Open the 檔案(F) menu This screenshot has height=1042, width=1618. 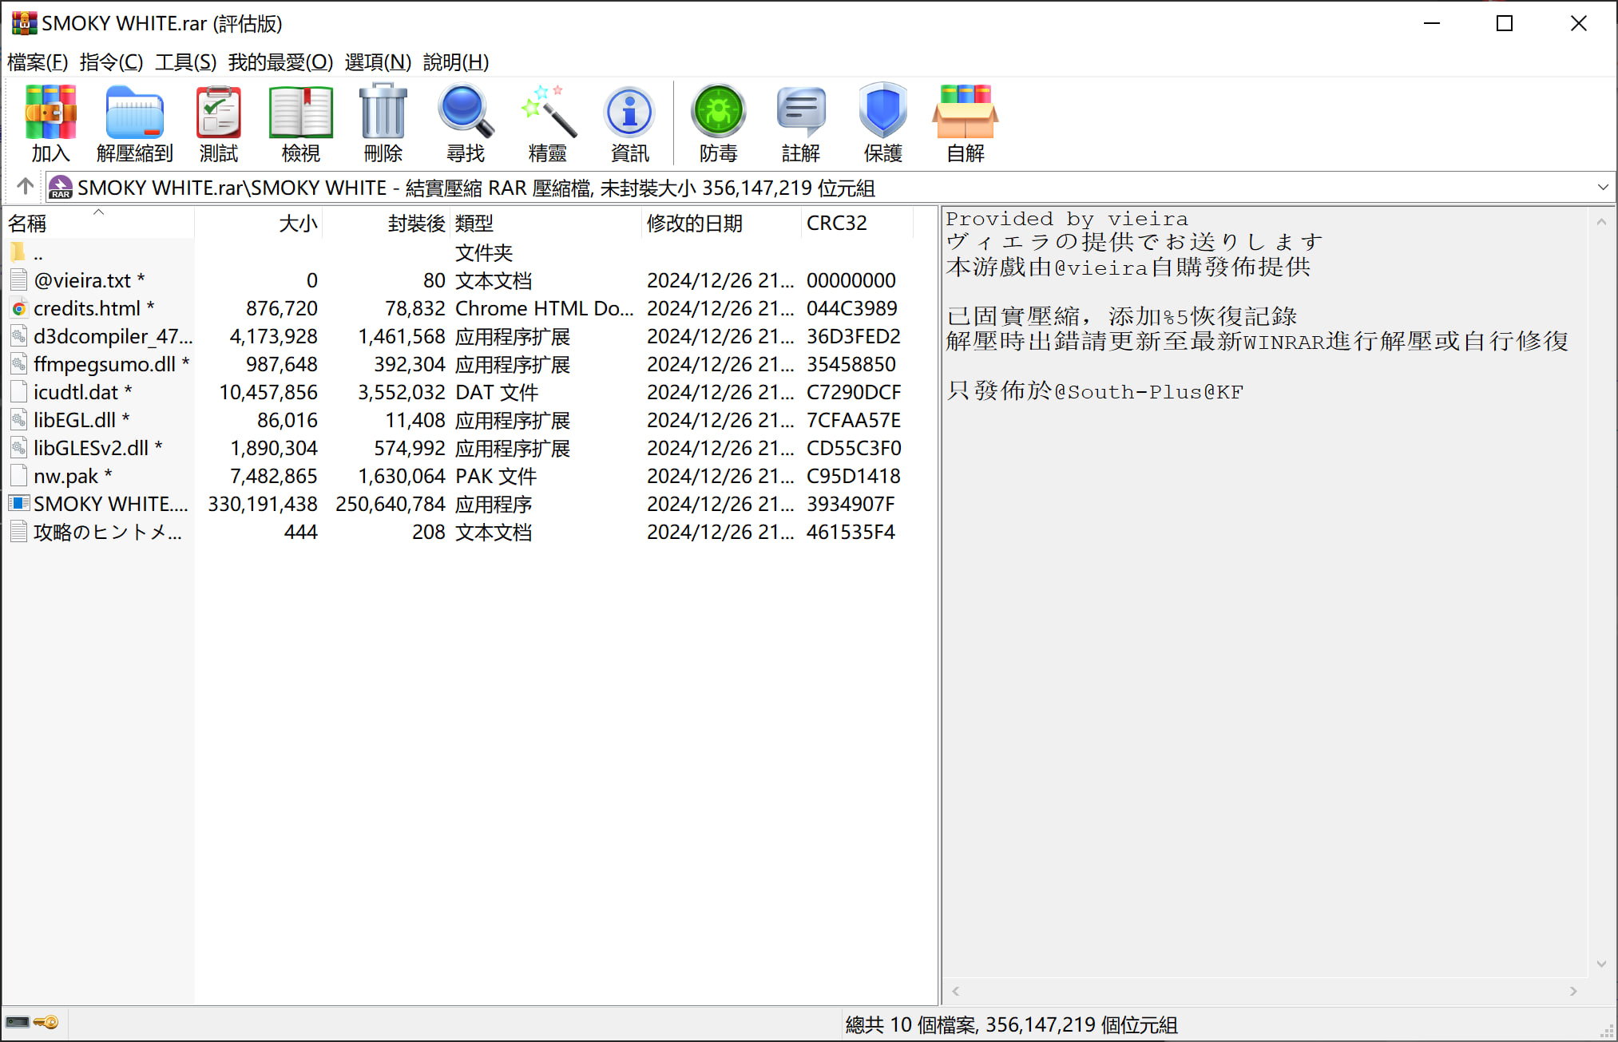pyautogui.click(x=37, y=62)
